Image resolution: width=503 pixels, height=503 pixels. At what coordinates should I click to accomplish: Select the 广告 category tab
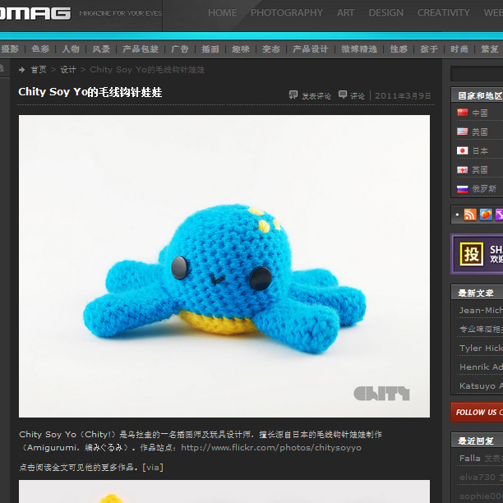click(180, 48)
